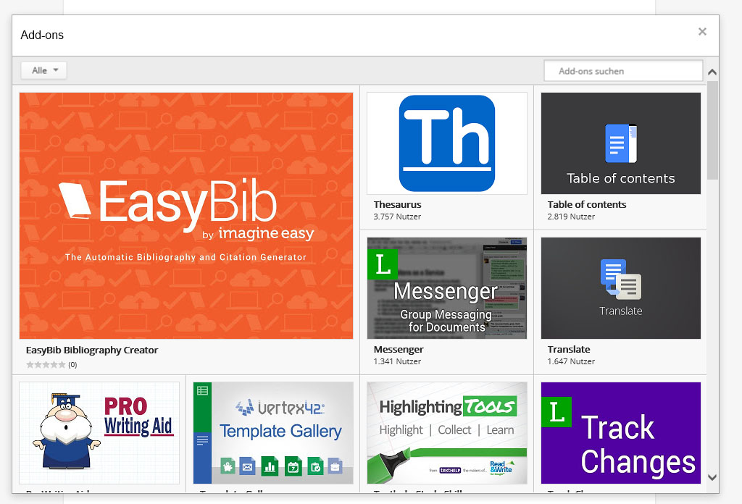
Task: Click the '3.757 Nutzer' count under Thesaurus
Action: pyautogui.click(x=397, y=217)
